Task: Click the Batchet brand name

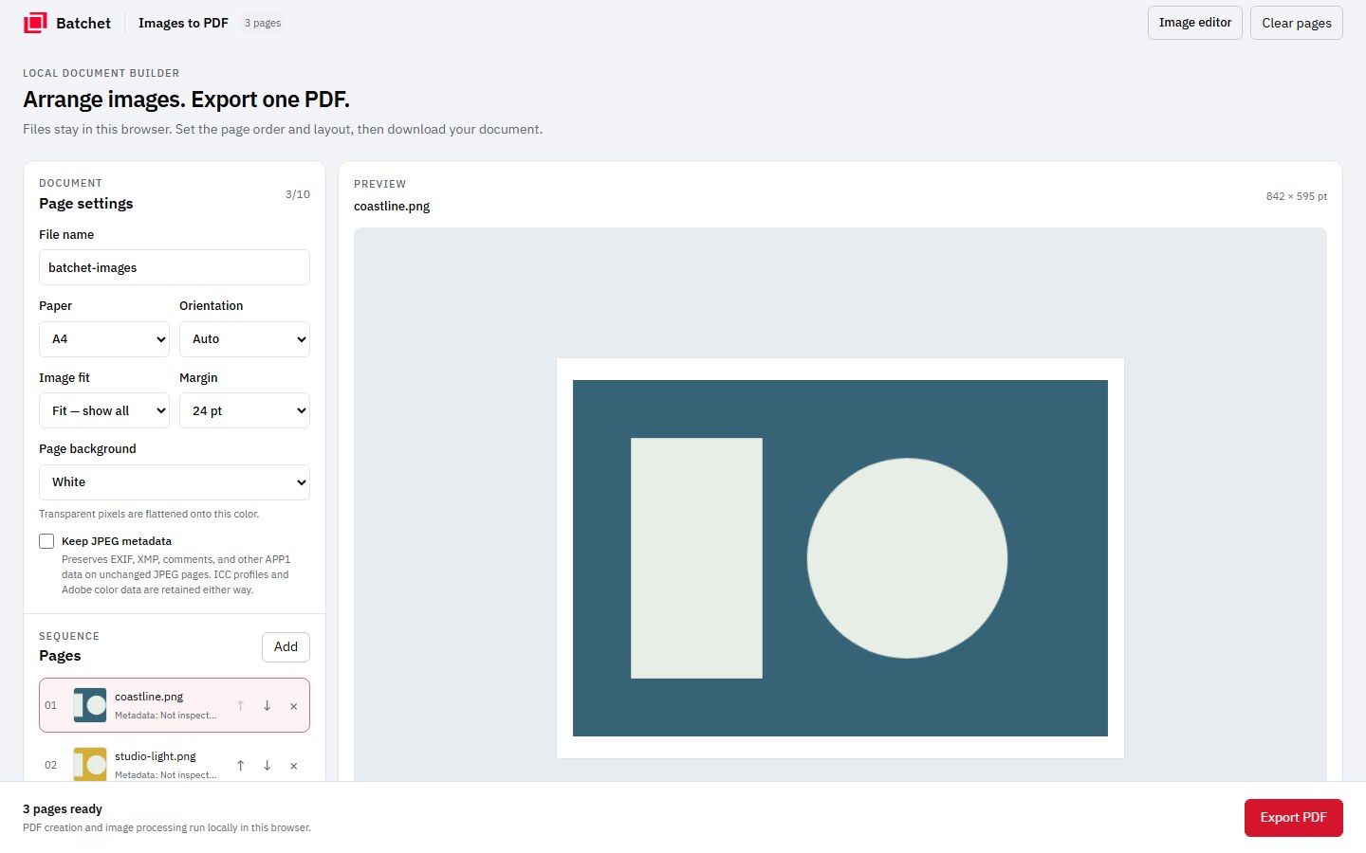Action: 83,23
